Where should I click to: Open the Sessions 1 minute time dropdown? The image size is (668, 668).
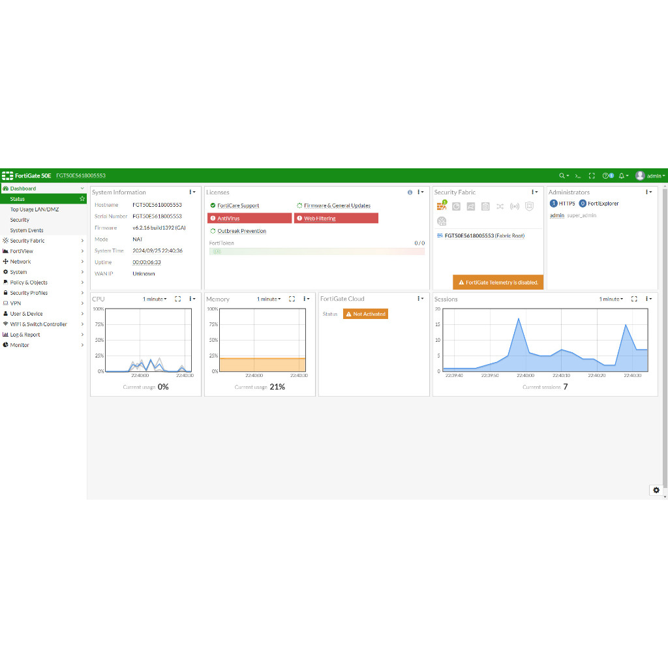611,299
